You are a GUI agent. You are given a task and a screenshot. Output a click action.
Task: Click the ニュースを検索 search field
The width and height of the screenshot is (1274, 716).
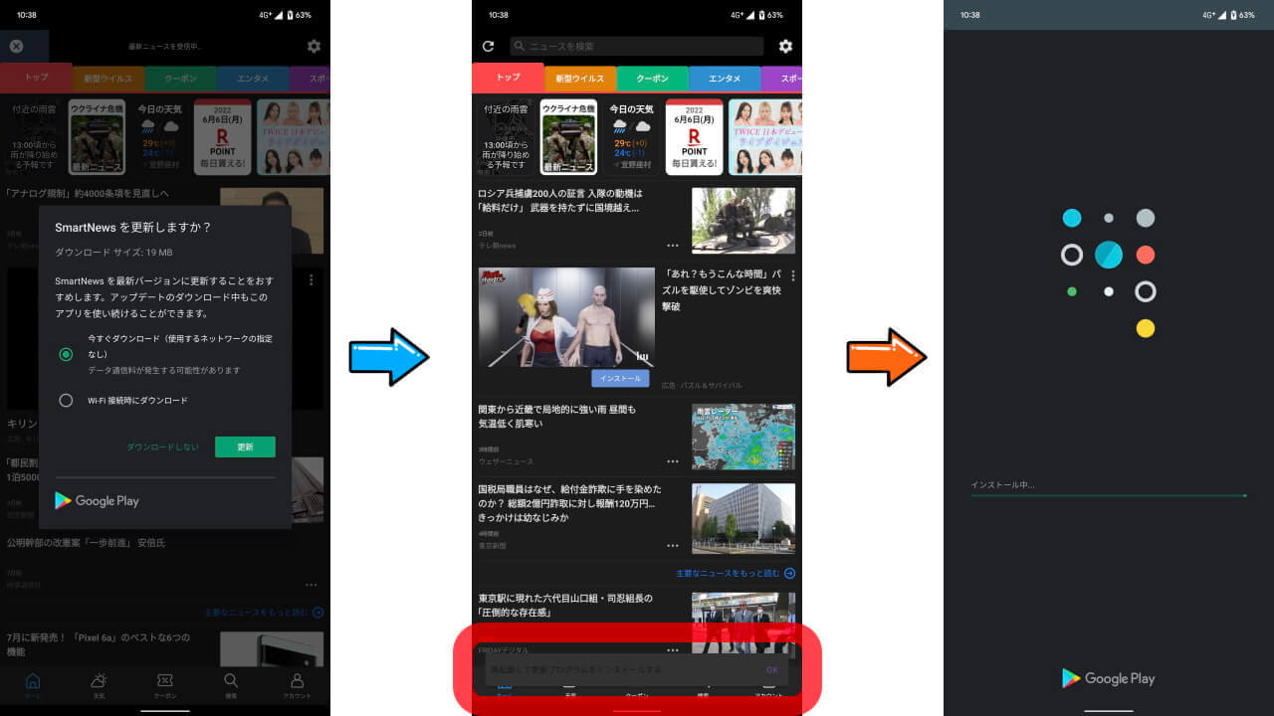click(x=637, y=46)
